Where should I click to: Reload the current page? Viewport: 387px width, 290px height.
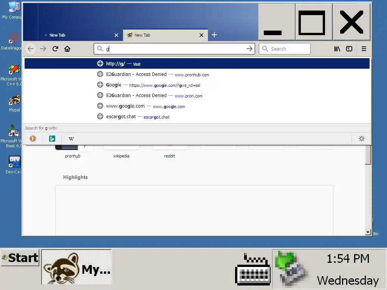click(55, 49)
